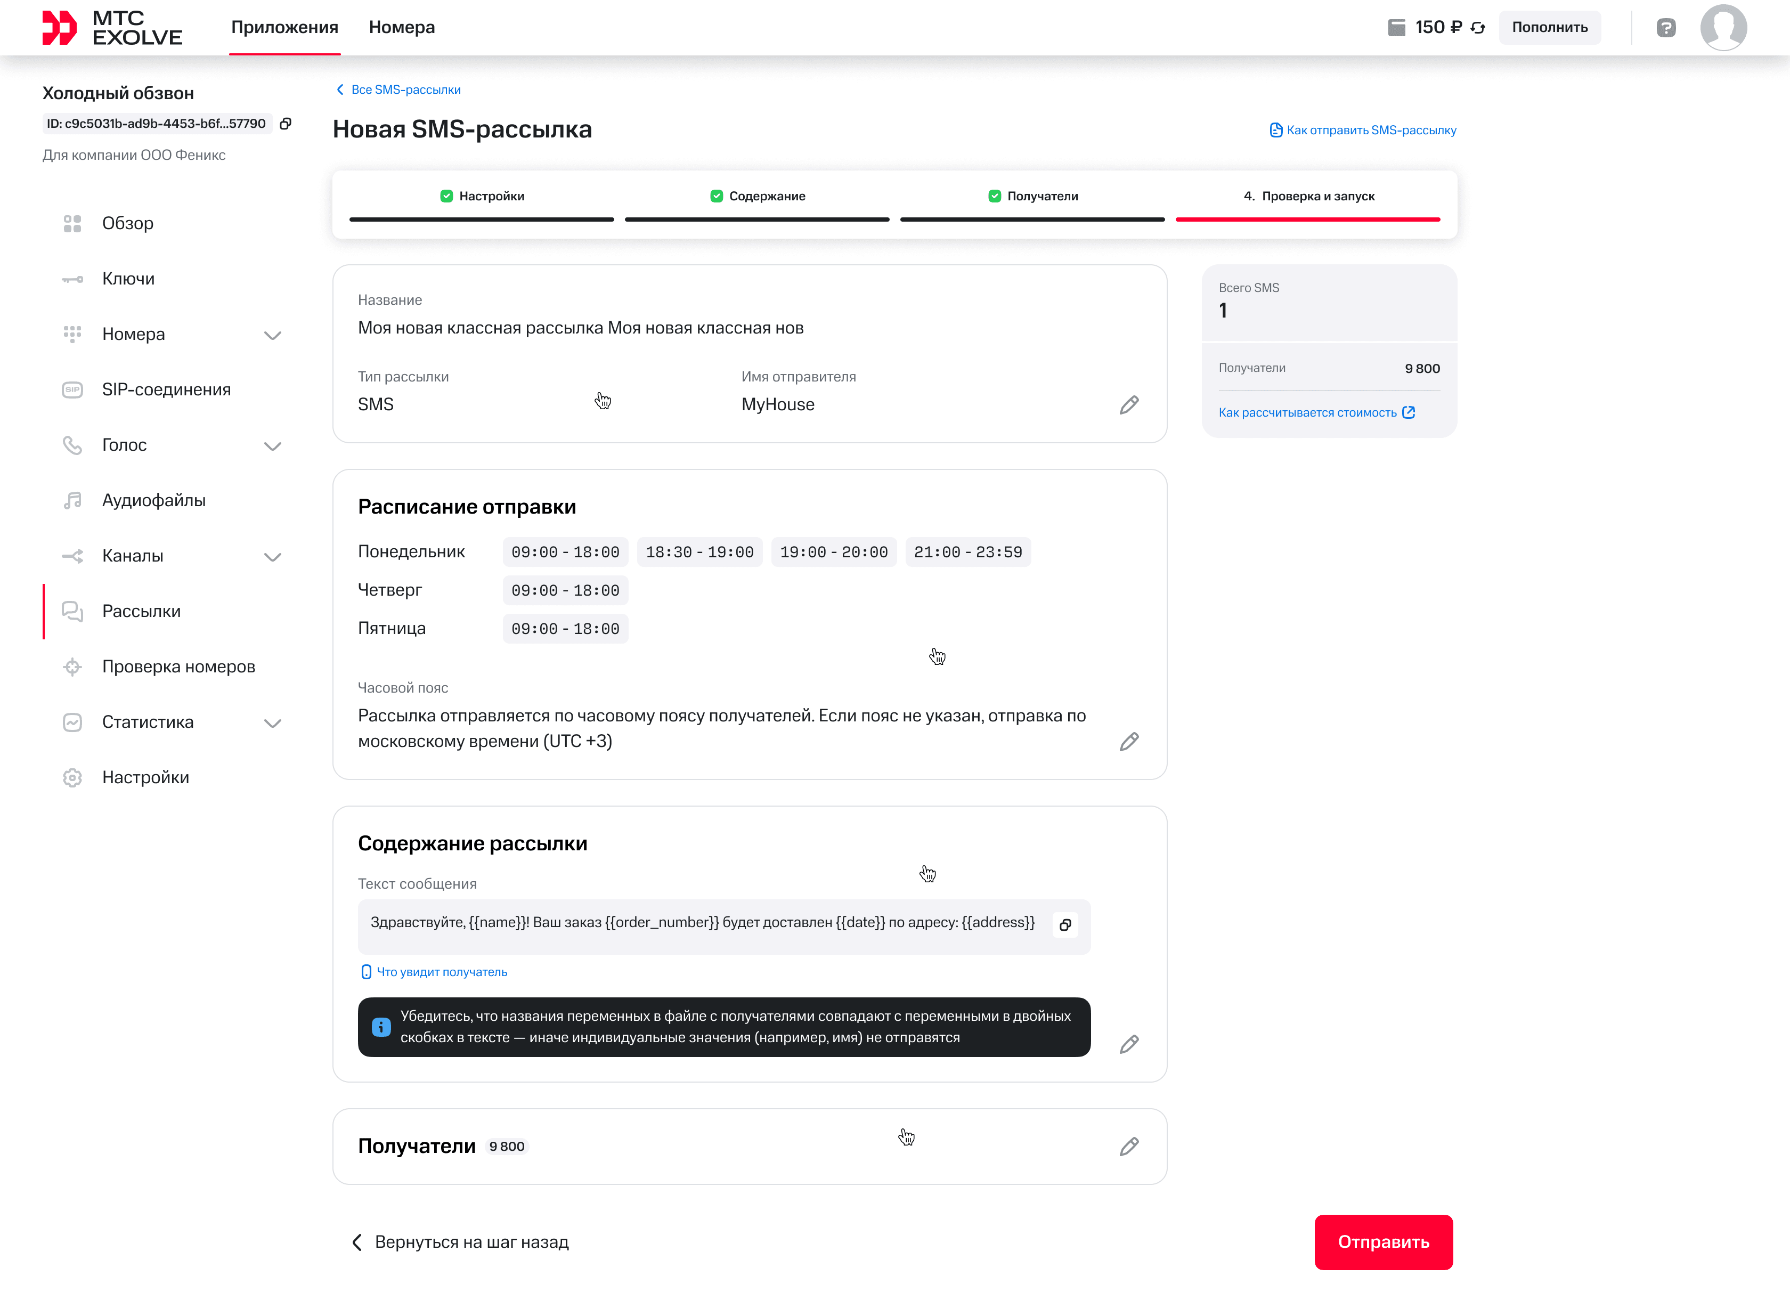Image resolution: width=1790 pixels, height=1300 pixels.
Task: Expand the Голос sidebar section
Action: click(272, 446)
